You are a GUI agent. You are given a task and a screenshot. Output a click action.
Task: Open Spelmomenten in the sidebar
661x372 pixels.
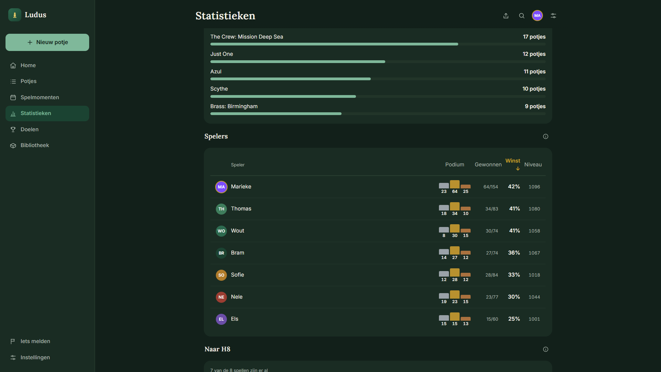click(47, 97)
